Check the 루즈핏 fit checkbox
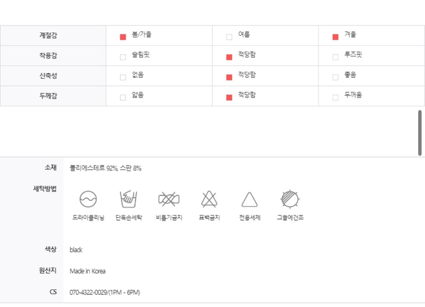This screenshot has height=307, width=425. [x=335, y=57]
